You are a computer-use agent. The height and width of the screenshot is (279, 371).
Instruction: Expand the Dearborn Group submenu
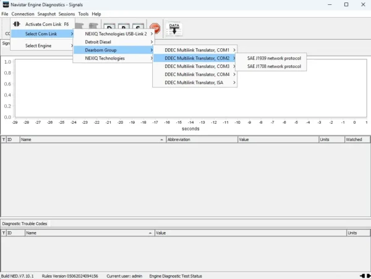pyautogui.click(x=114, y=50)
